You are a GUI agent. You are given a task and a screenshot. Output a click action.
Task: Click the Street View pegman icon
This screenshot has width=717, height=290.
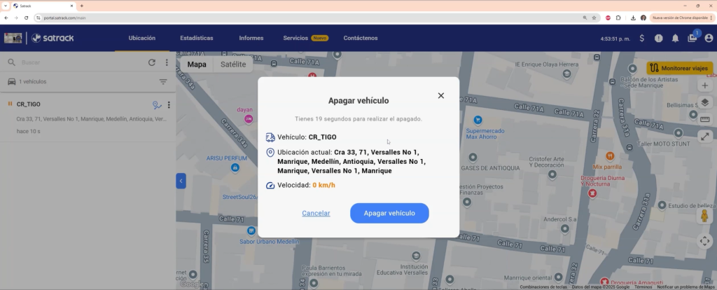point(704,216)
